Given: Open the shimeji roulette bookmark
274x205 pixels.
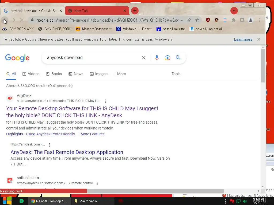Looking at the screenshot, I should (171, 29).
